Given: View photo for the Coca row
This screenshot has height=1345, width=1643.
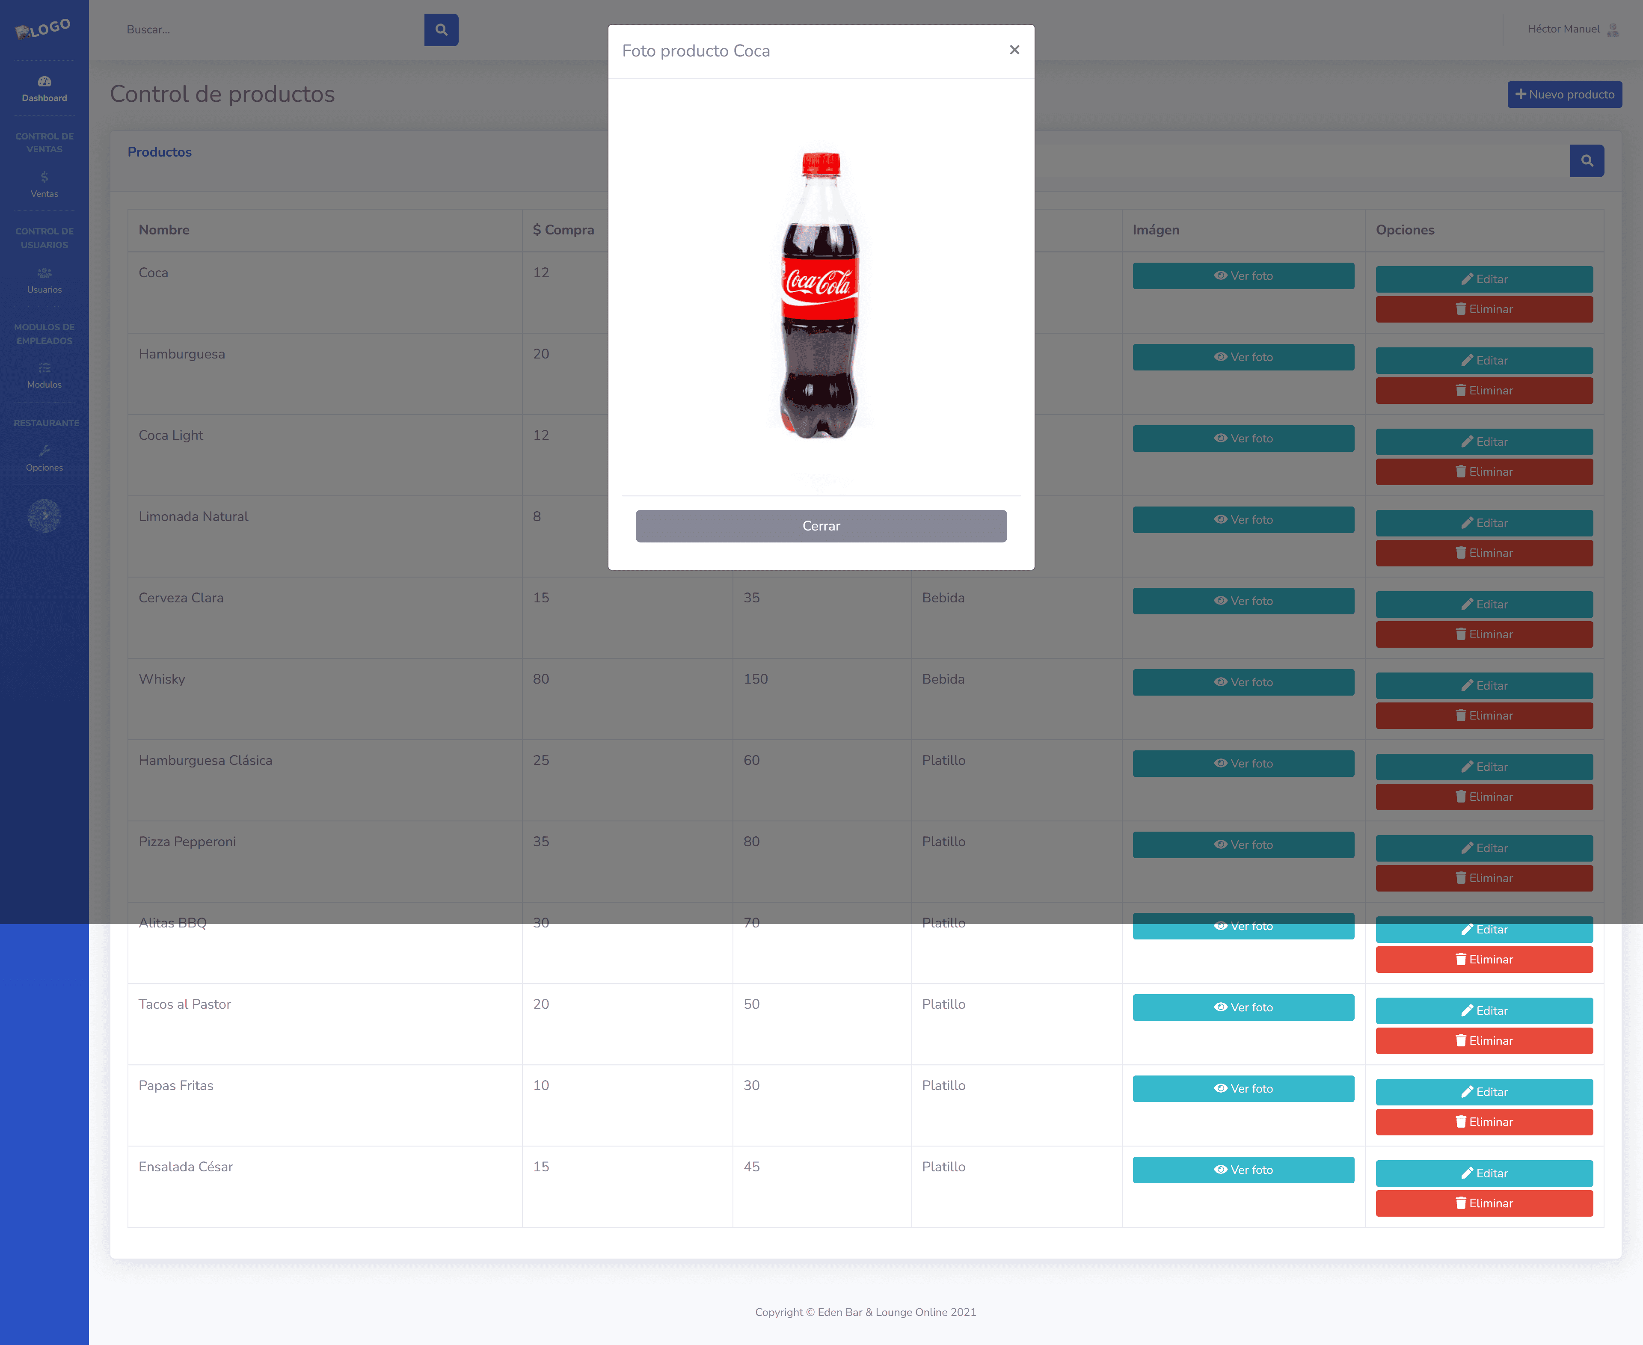Looking at the screenshot, I should point(1243,276).
